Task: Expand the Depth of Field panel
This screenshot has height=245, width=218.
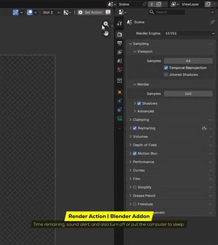Action: pyautogui.click(x=130, y=145)
